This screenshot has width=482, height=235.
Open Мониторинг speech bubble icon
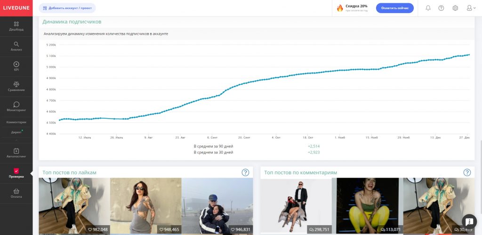click(x=16, y=104)
